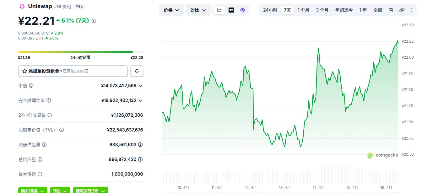Select the 全部 time range tab
427x193 pixels.
pyautogui.click(x=378, y=10)
